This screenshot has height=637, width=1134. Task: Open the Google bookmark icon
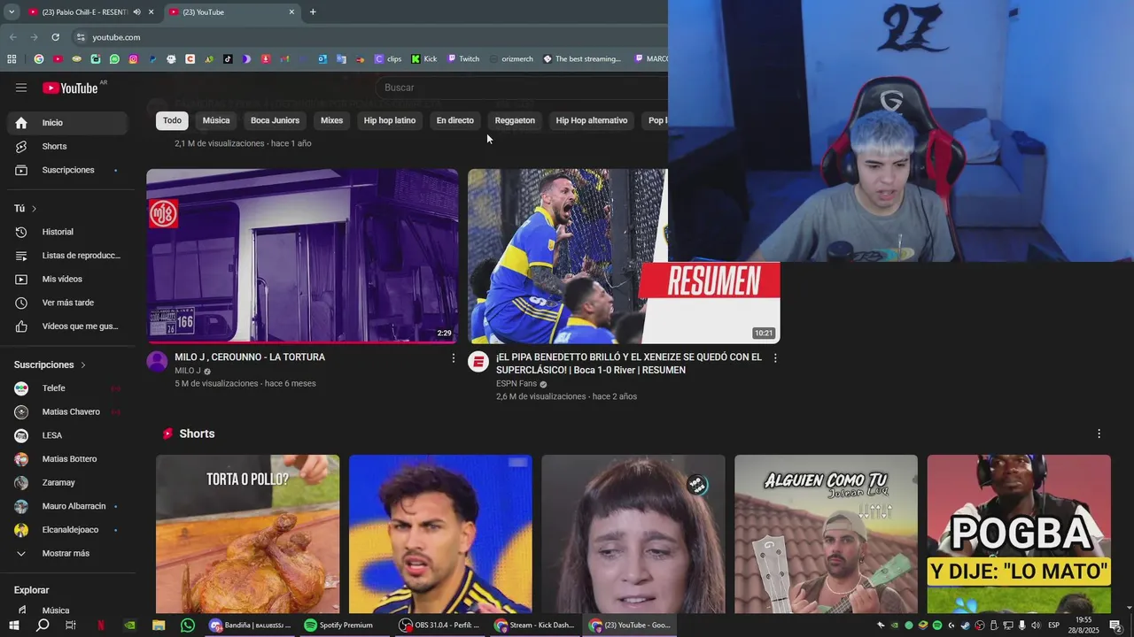pos(39,59)
